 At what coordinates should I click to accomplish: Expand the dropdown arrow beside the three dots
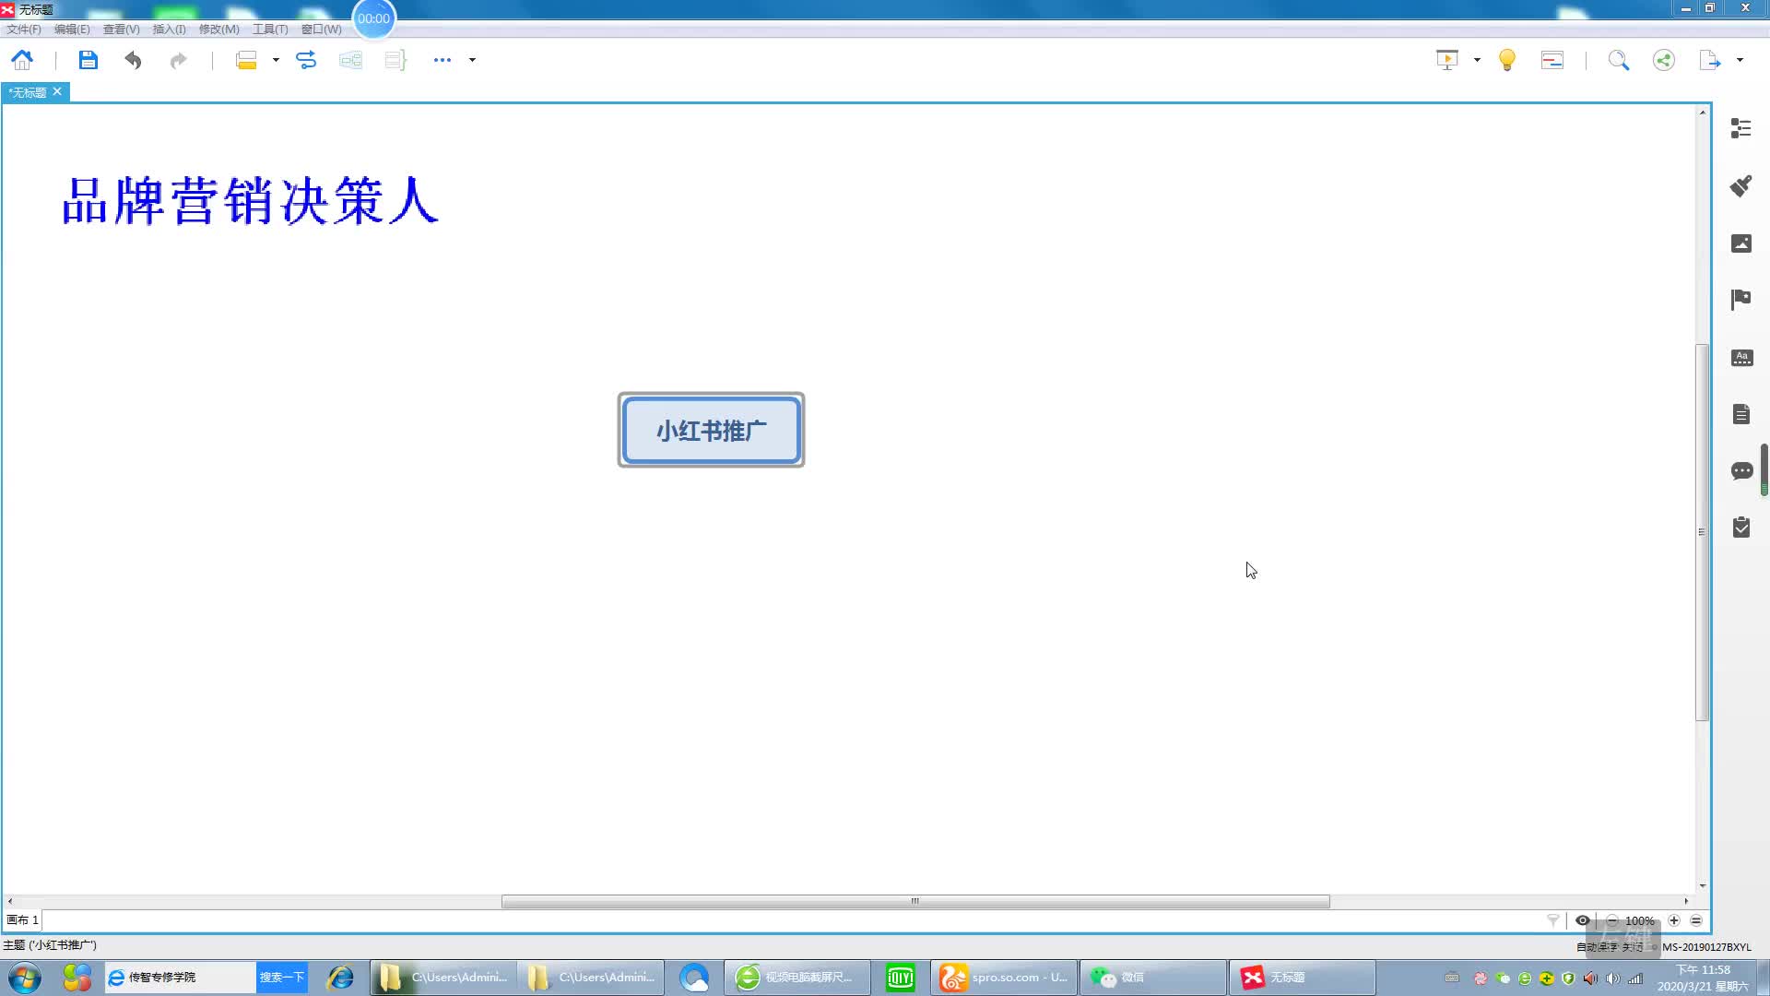(472, 60)
